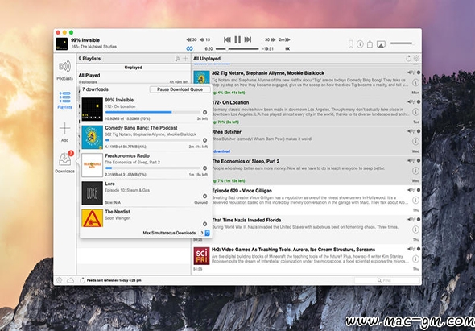Toggle played status dot on Vince Gilligan episode
The width and height of the screenshot is (475, 331).
pyautogui.click(x=419, y=190)
